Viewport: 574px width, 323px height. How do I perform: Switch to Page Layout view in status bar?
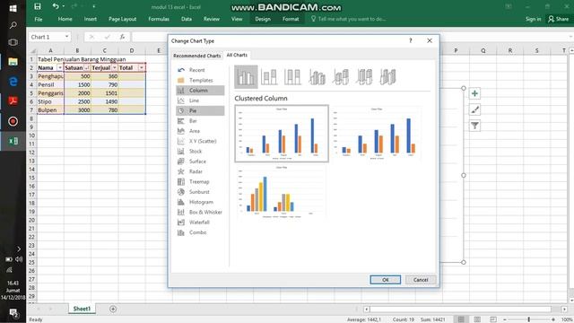pyautogui.click(x=477, y=319)
